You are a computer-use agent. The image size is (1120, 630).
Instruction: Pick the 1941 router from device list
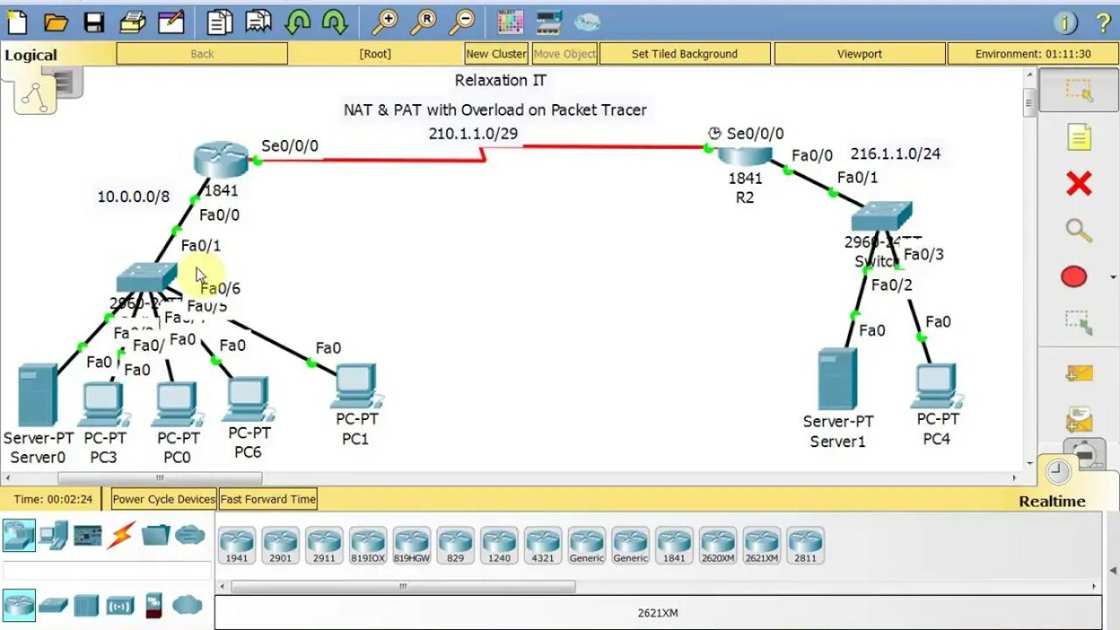point(236,545)
